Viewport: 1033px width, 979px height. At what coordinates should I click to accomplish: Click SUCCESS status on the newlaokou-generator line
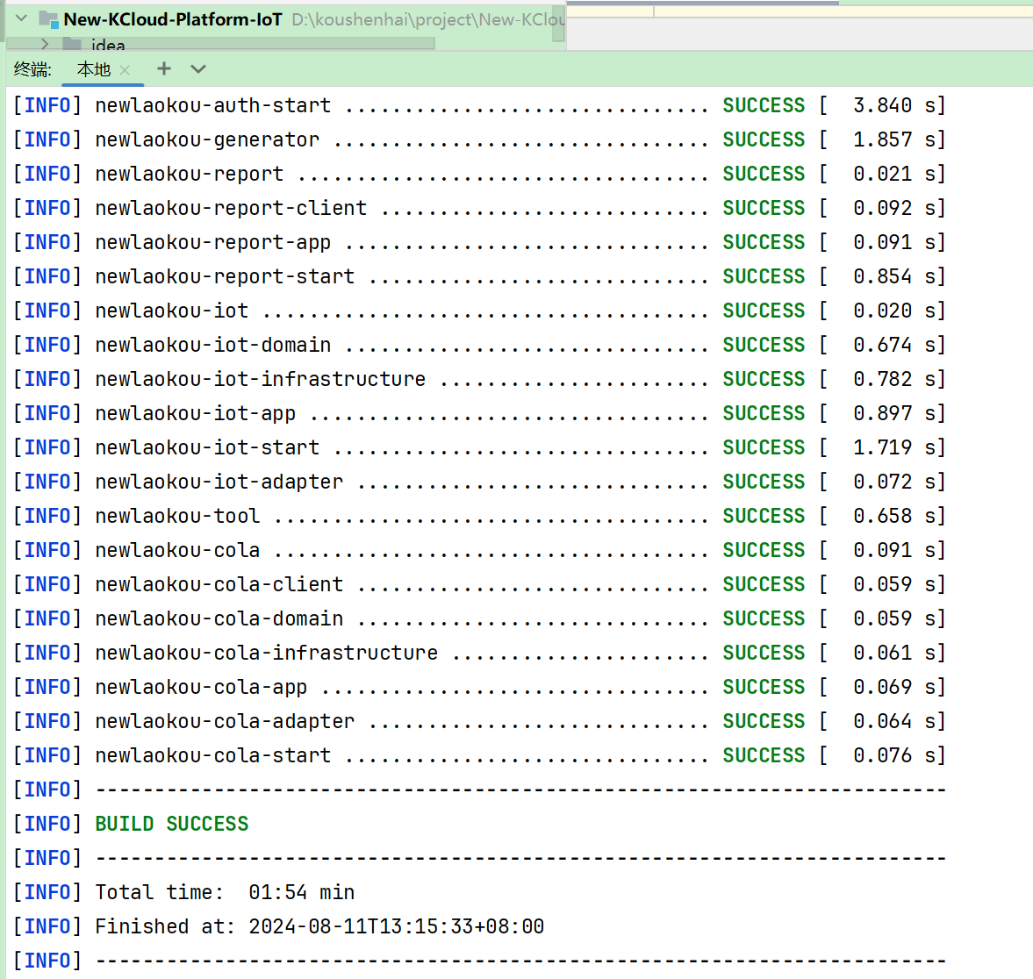pyautogui.click(x=764, y=139)
